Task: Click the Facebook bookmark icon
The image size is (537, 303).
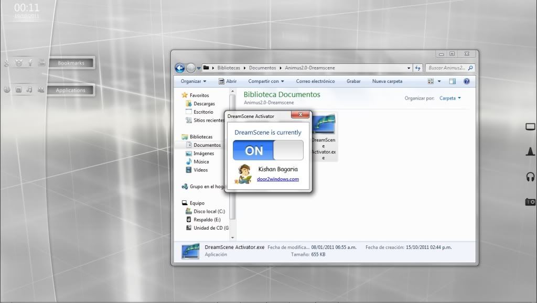Action: click(x=30, y=63)
